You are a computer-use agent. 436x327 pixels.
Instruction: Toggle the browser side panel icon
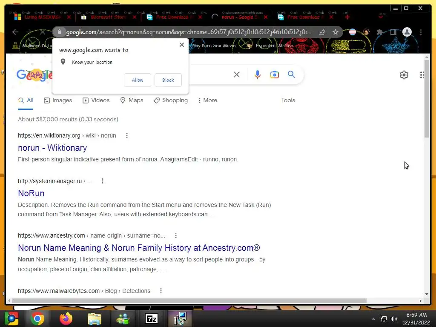tap(393, 32)
